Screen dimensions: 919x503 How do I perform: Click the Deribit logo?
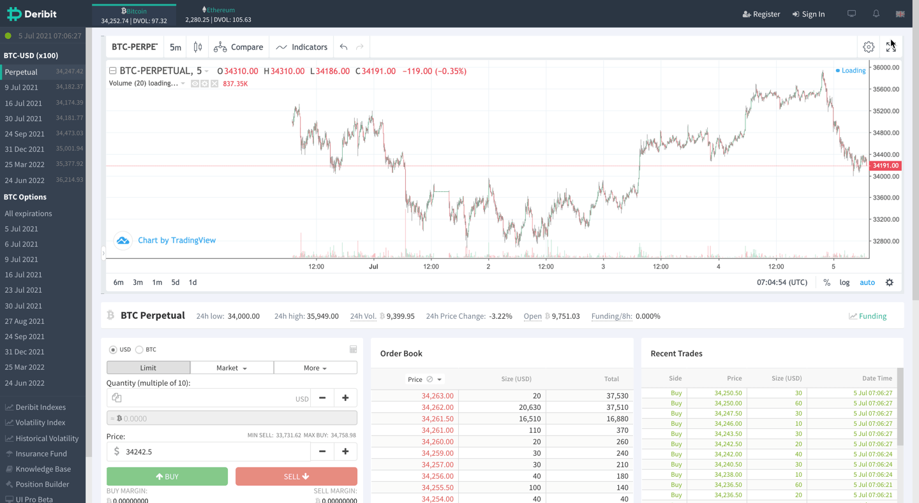click(x=32, y=14)
